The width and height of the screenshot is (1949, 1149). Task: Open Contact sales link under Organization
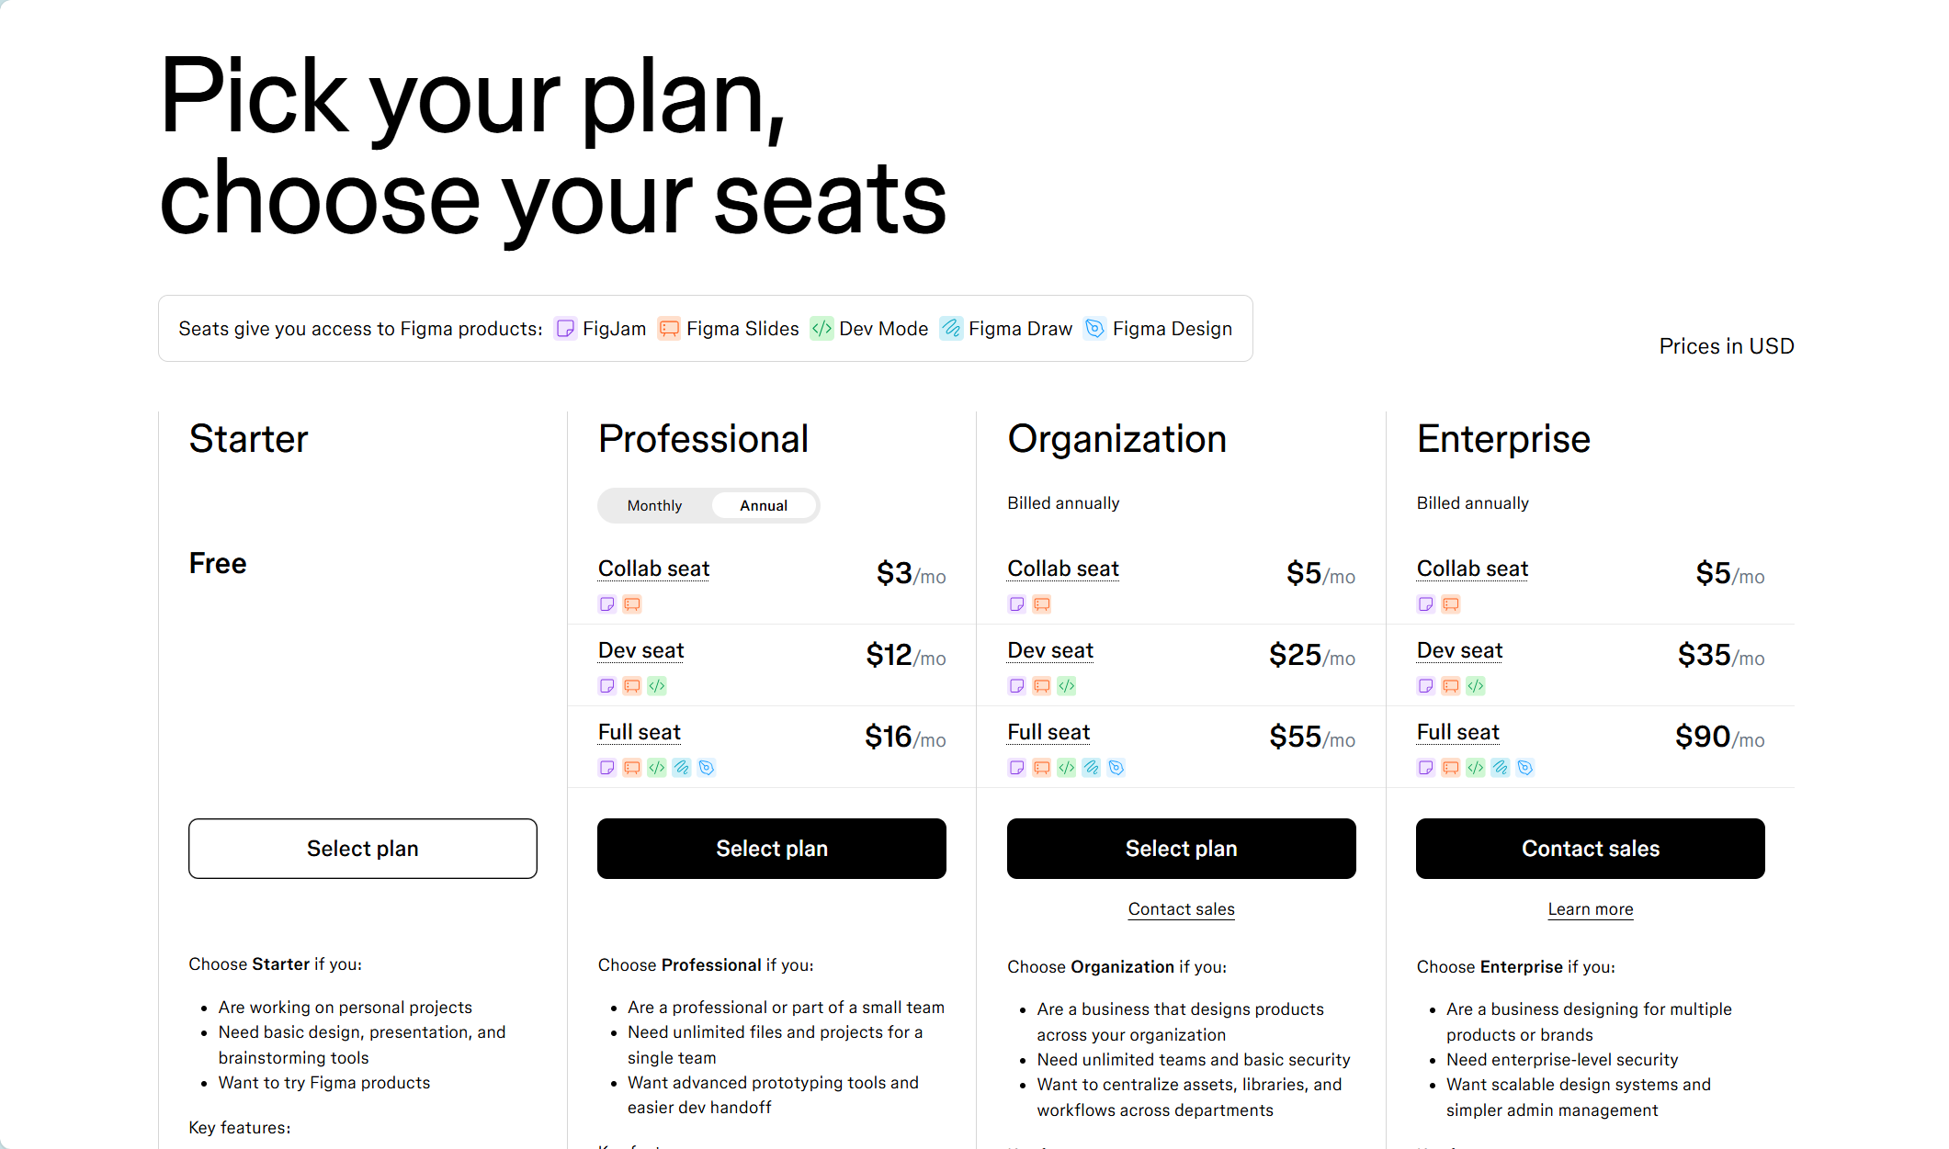(x=1182, y=909)
